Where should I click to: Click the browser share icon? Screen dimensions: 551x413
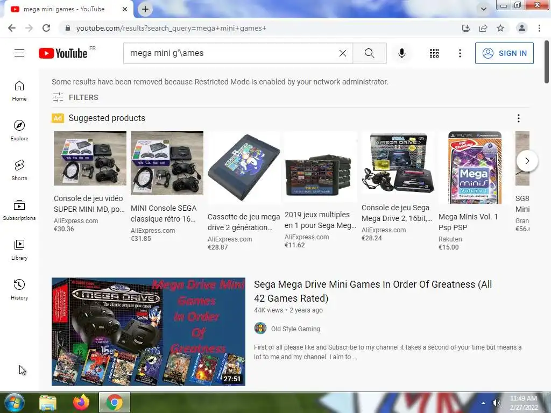483,28
